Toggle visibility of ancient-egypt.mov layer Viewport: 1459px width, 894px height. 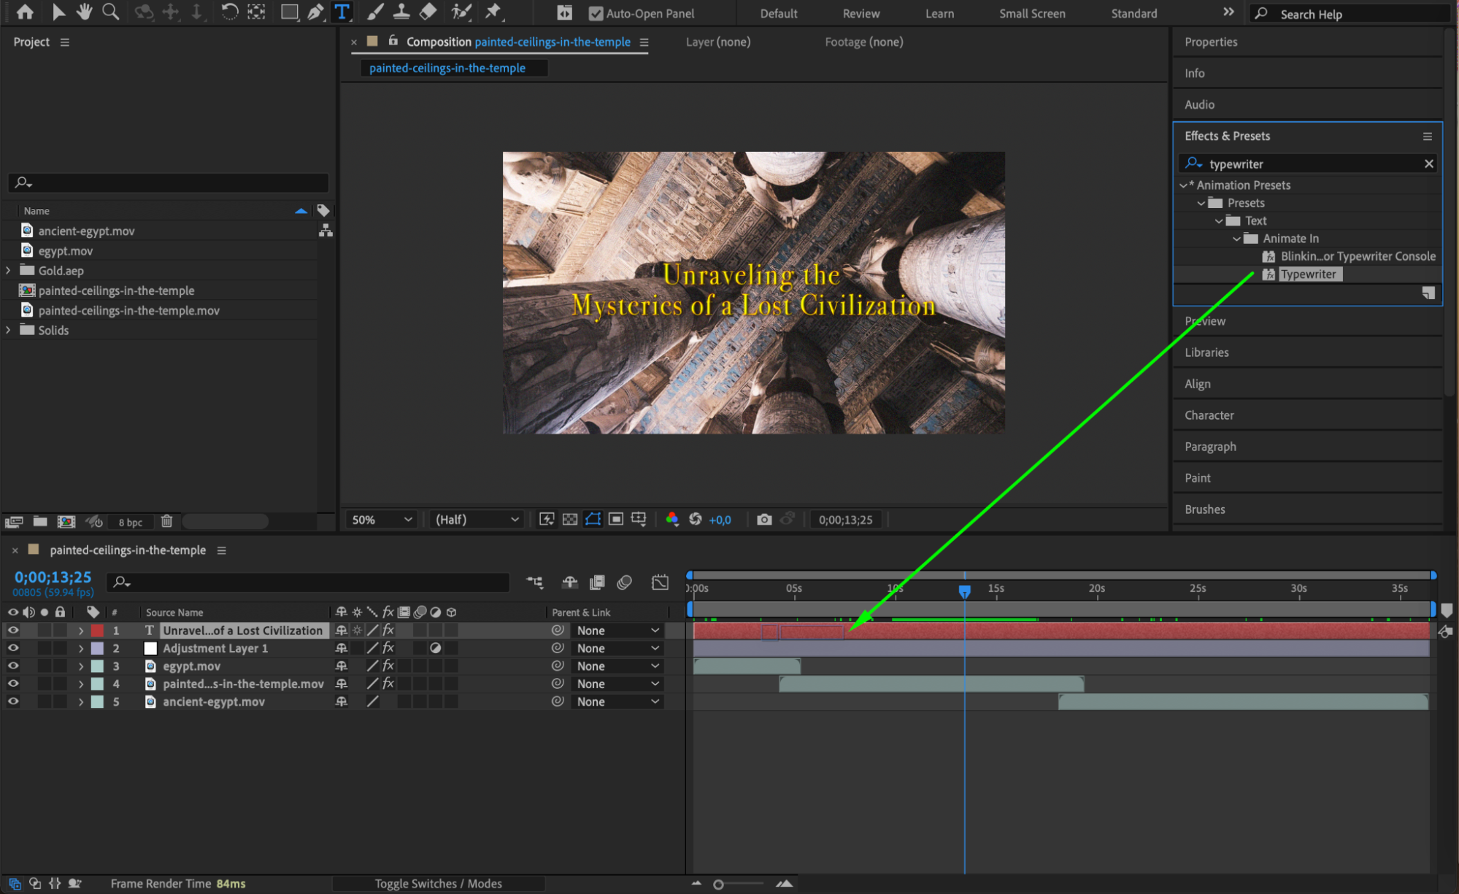(13, 701)
